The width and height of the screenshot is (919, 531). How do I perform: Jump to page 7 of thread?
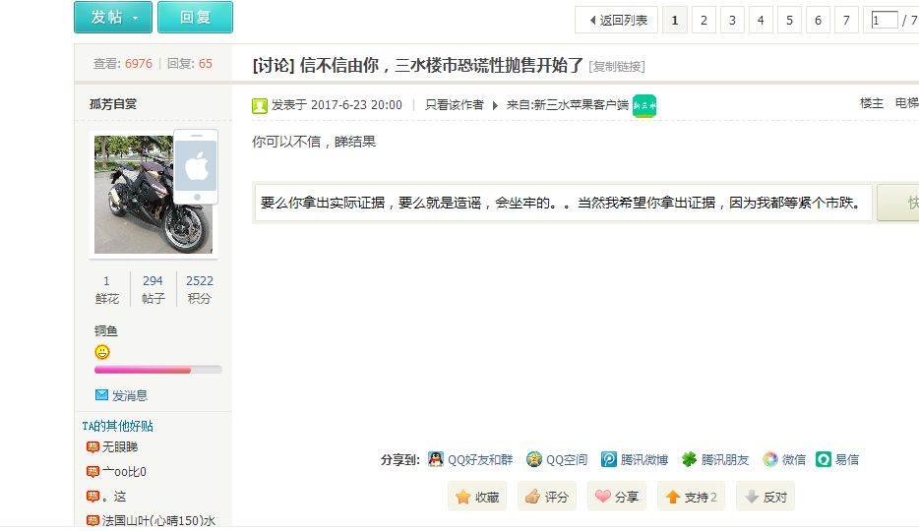(846, 20)
